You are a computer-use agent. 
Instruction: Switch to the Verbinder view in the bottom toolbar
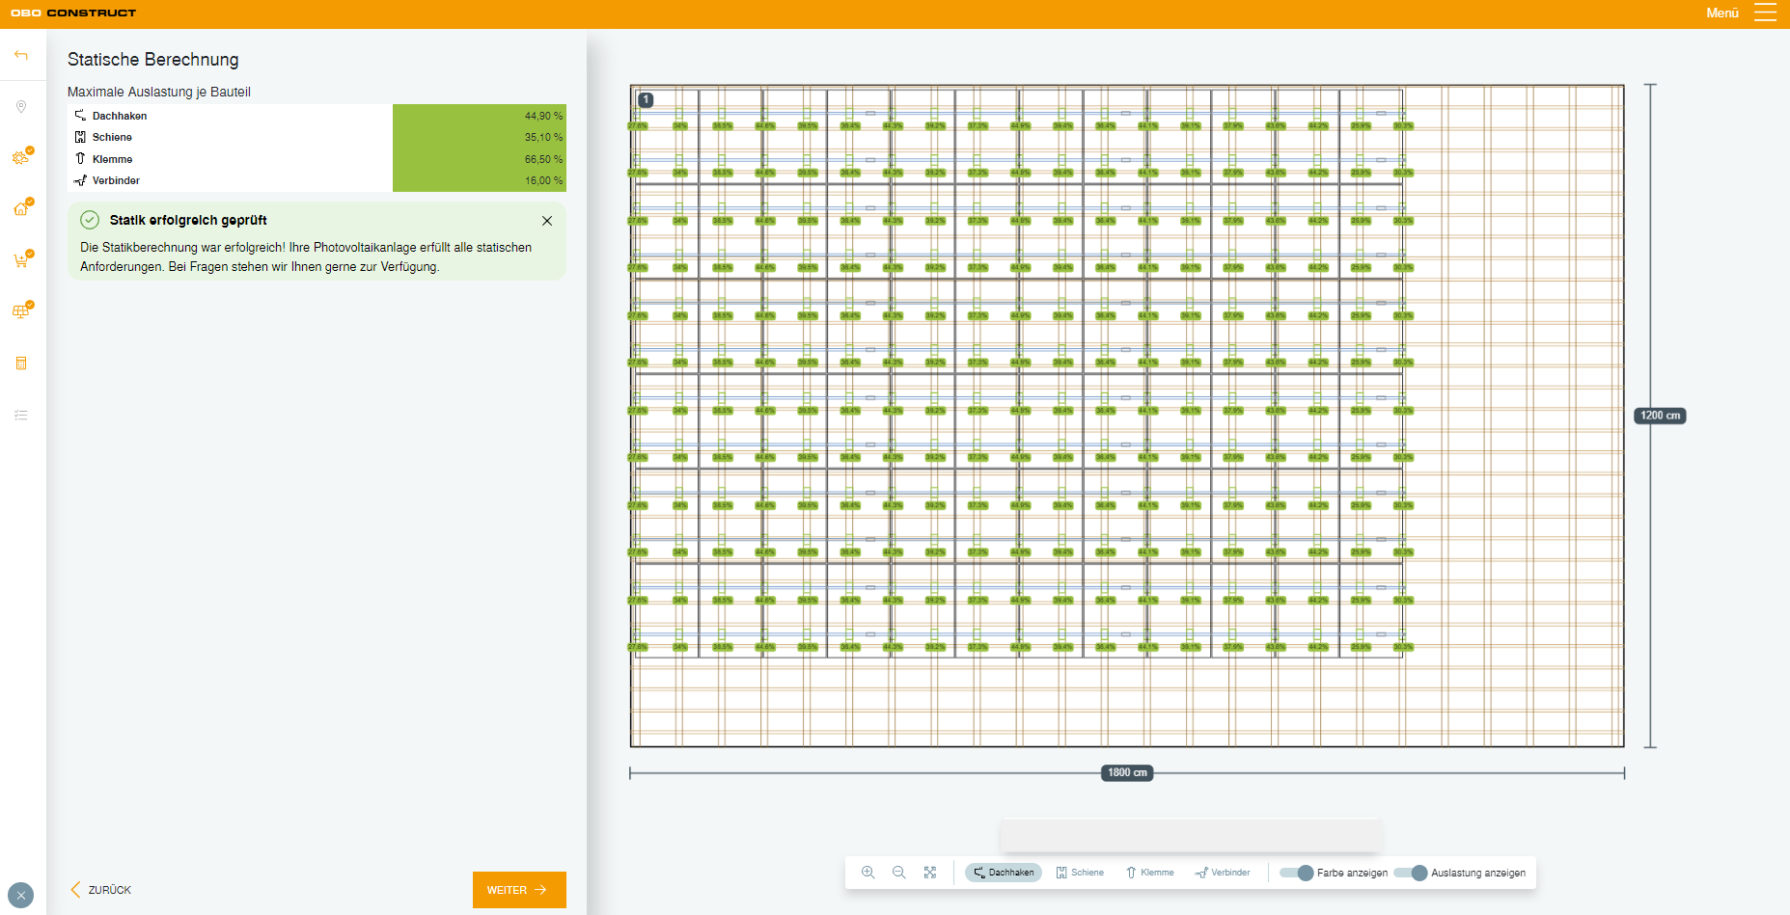[x=1223, y=873]
